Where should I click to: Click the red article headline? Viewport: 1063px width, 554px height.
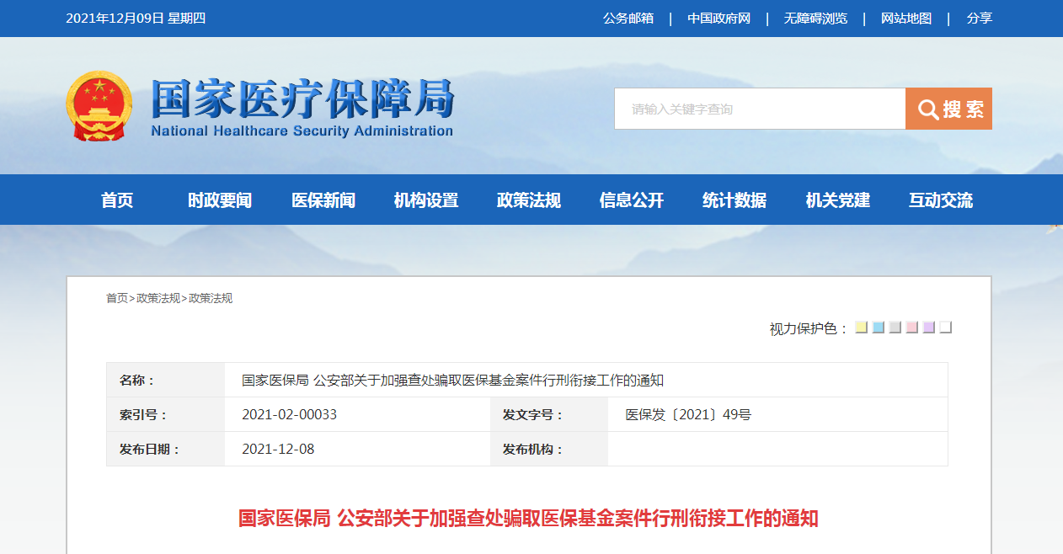click(x=528, y=518)
